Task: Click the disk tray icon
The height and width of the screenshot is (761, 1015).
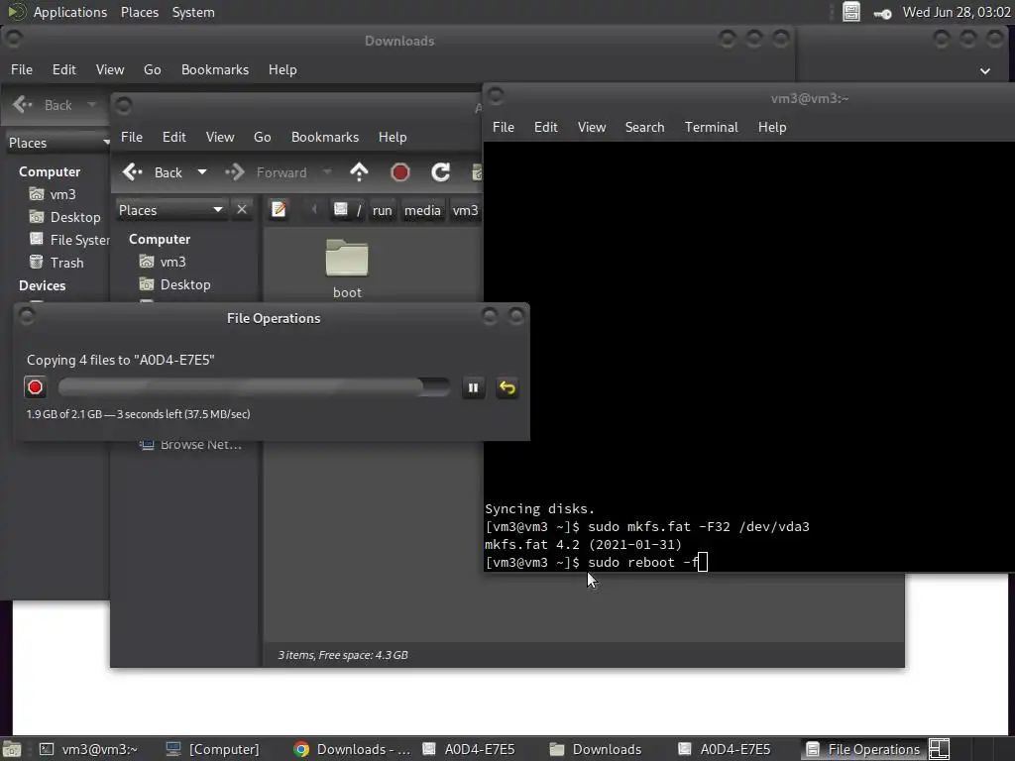Action: pos(851,12)
